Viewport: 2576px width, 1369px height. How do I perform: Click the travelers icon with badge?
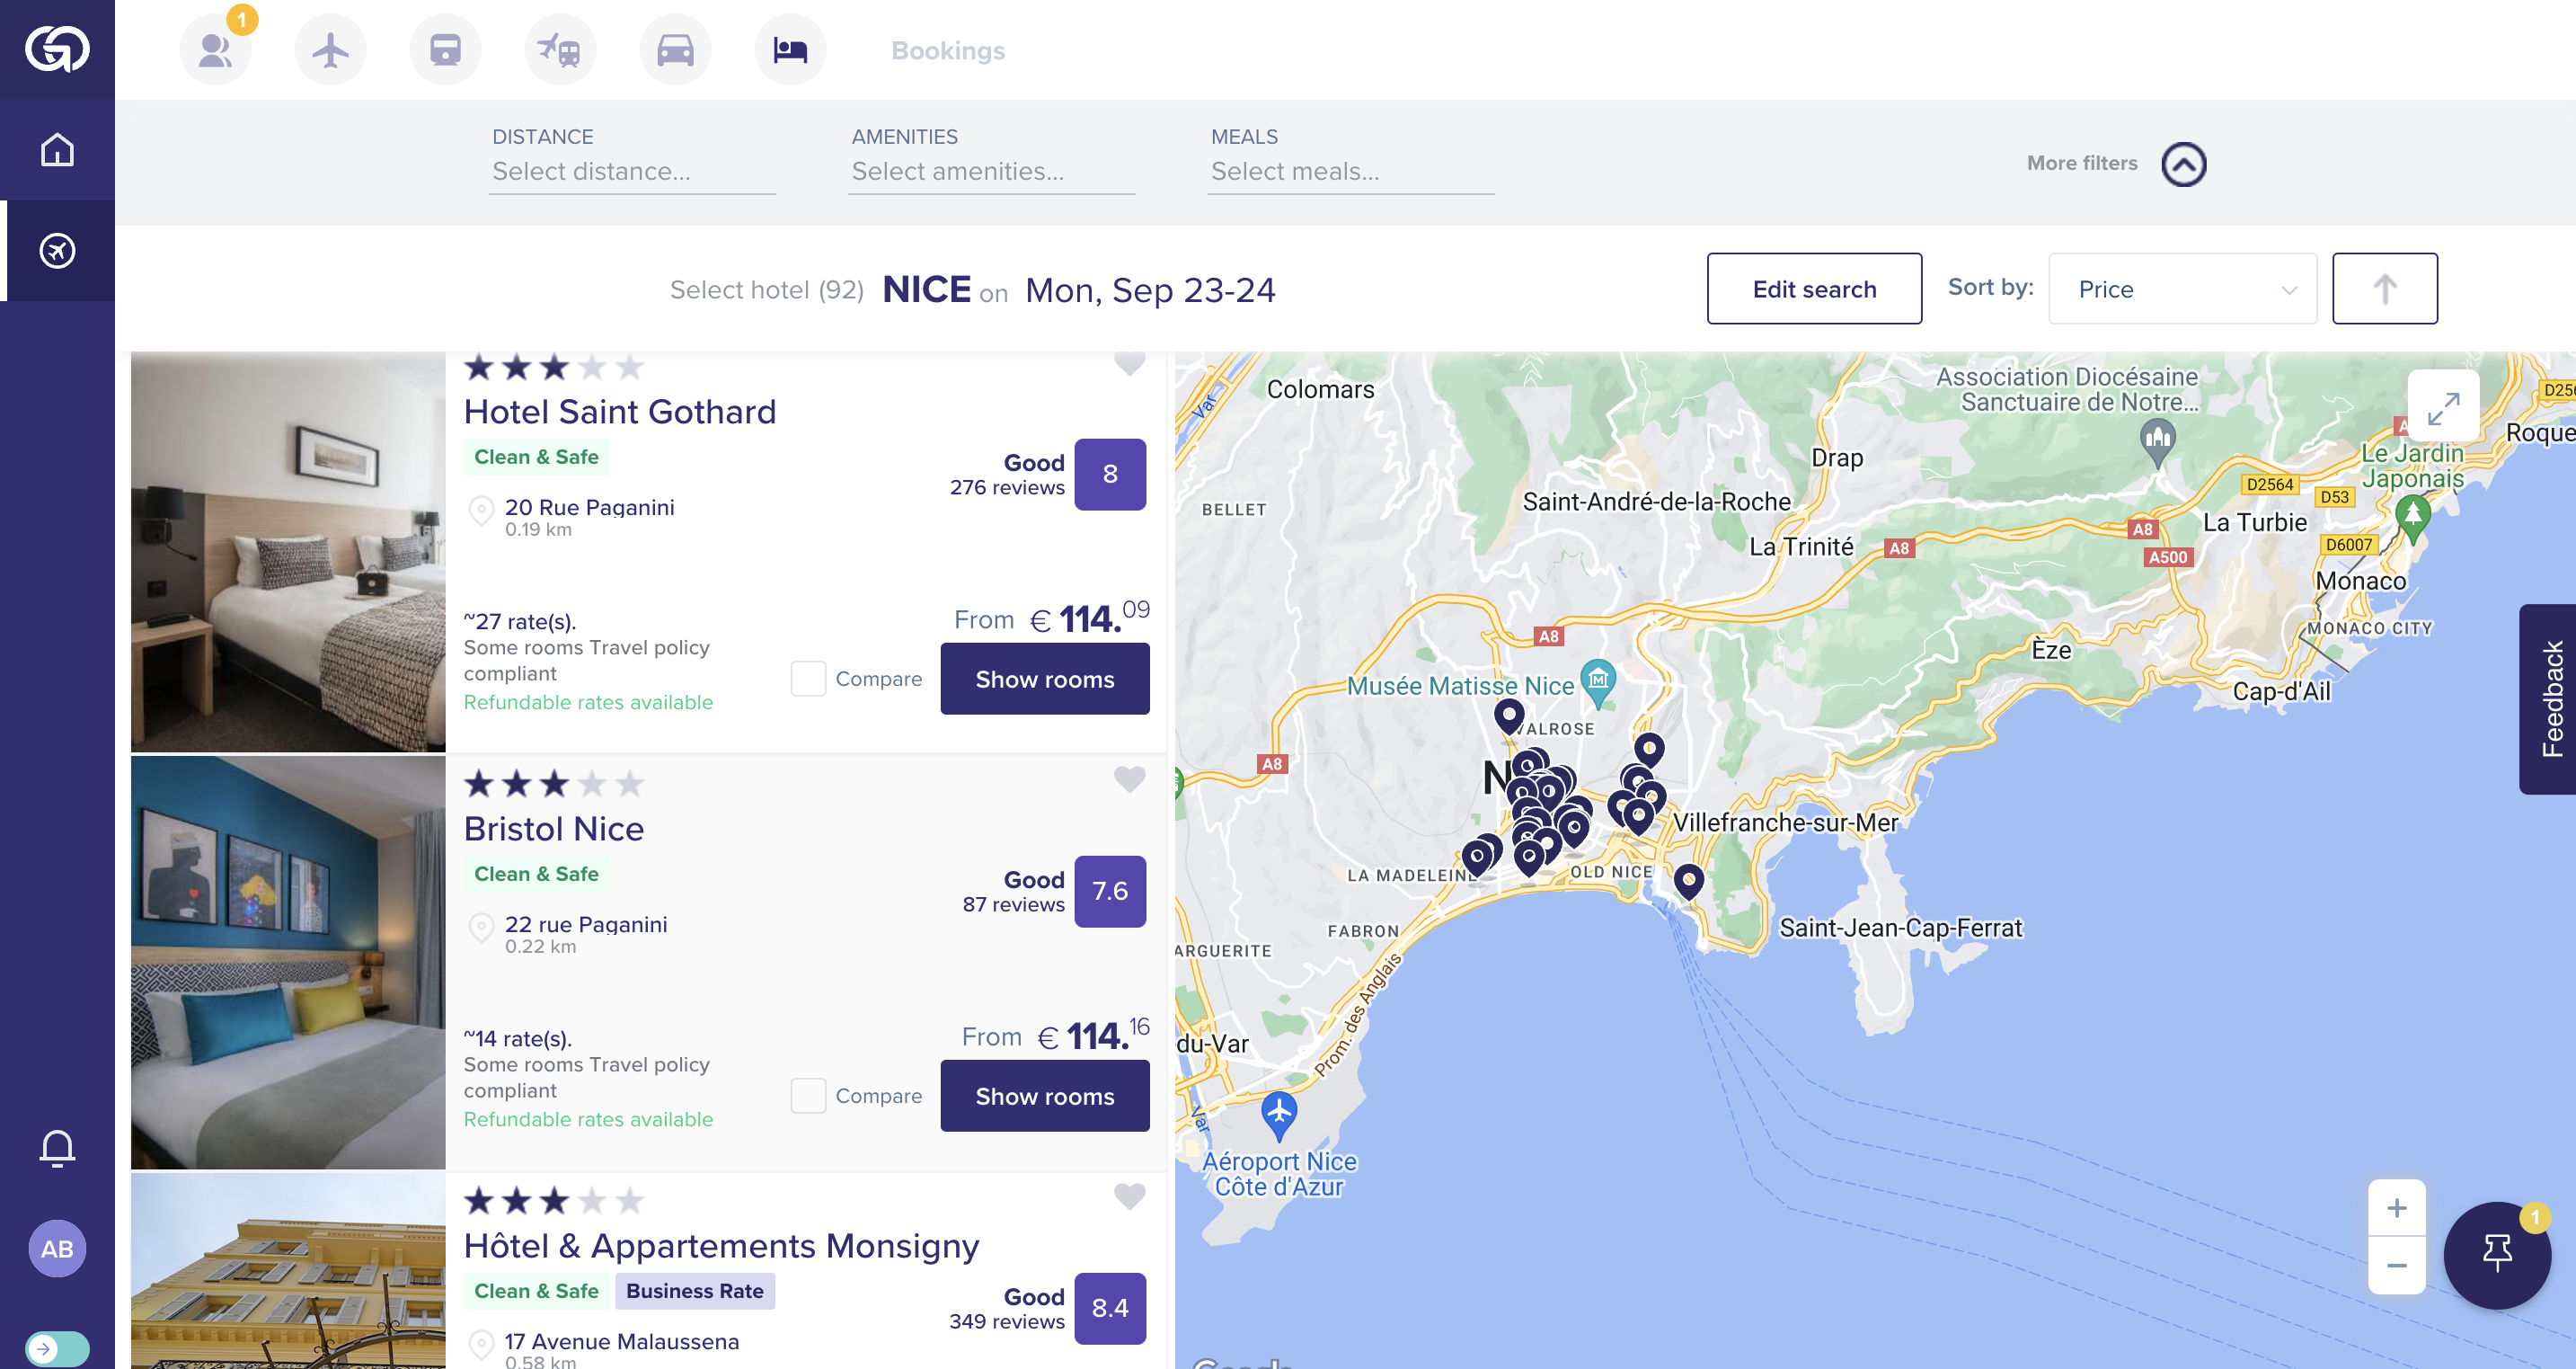[x=215, y=49]
